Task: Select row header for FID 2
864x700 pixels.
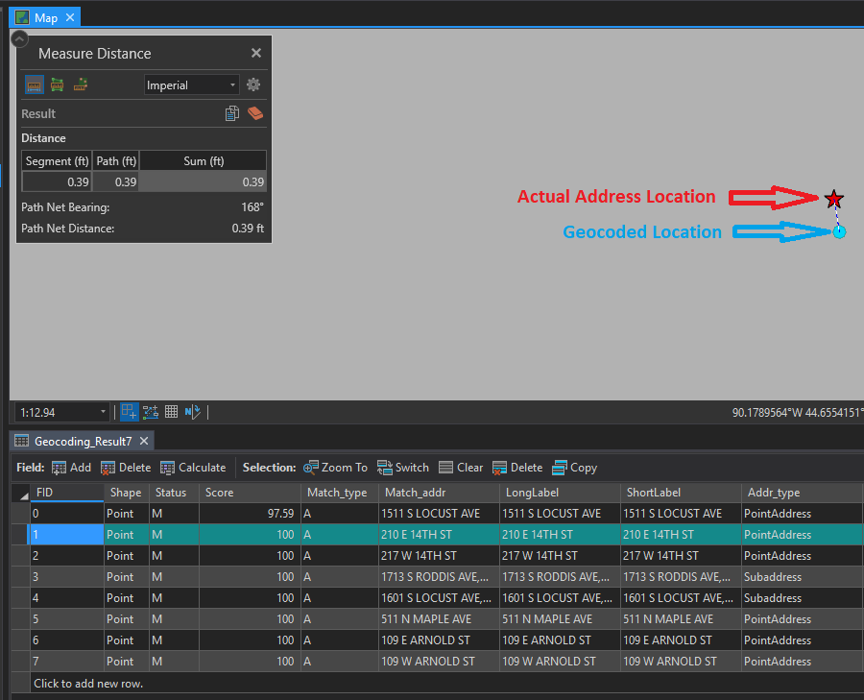Action: [x=20, y=556]
